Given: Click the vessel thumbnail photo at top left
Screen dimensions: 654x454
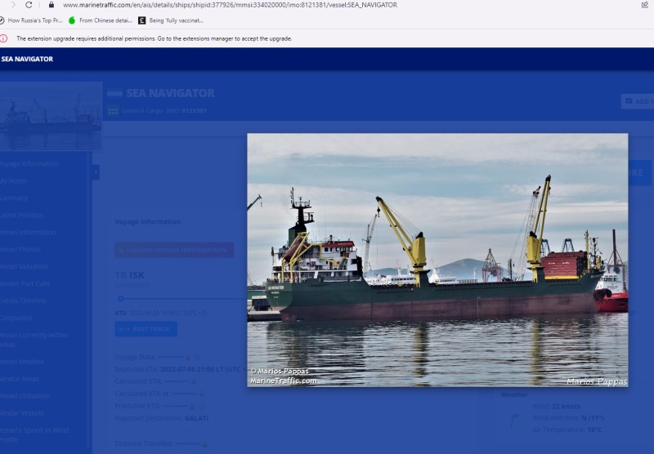Looking at the screenshot, I should [51, 114].
